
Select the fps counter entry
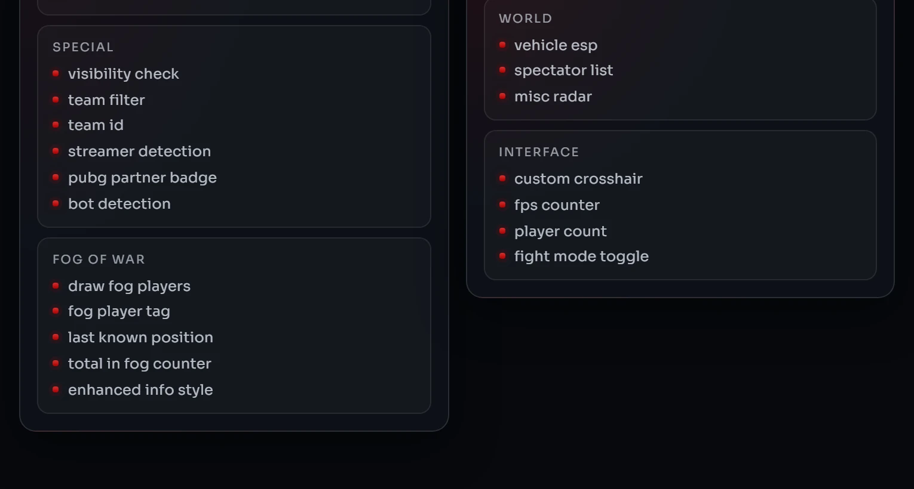[557, 205]
